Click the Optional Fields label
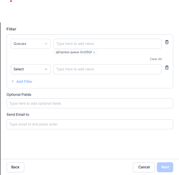This screenshot has width=179, height=175. pos(19,94)
